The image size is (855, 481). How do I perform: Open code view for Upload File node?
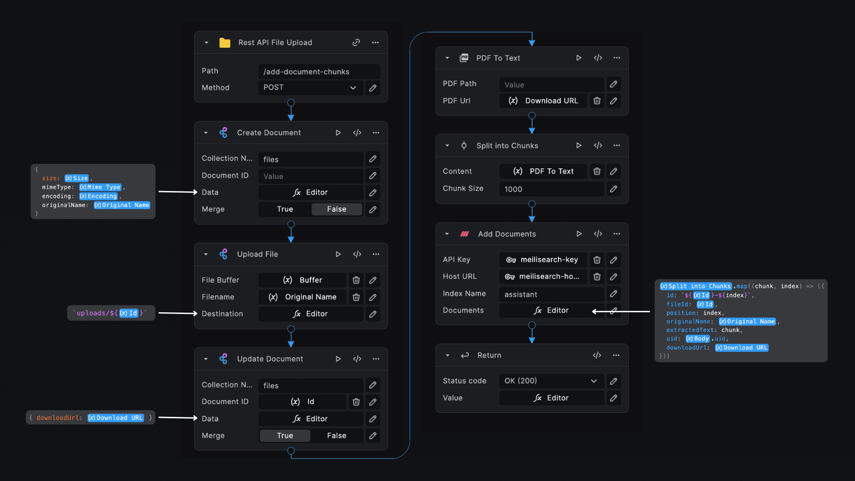point(357,254)
